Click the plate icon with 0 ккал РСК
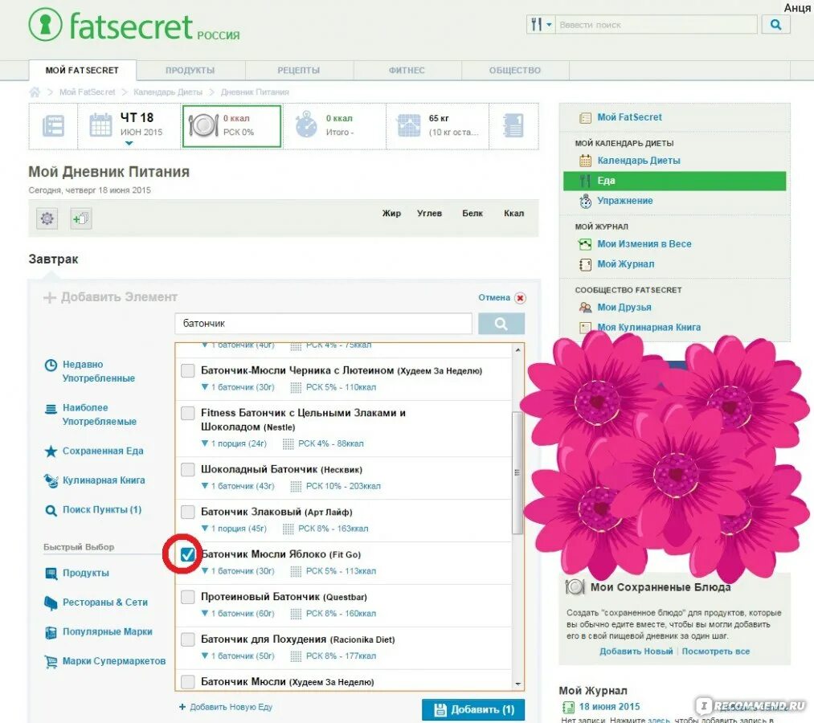Viewport: 814px width, 723px height. 203,125
